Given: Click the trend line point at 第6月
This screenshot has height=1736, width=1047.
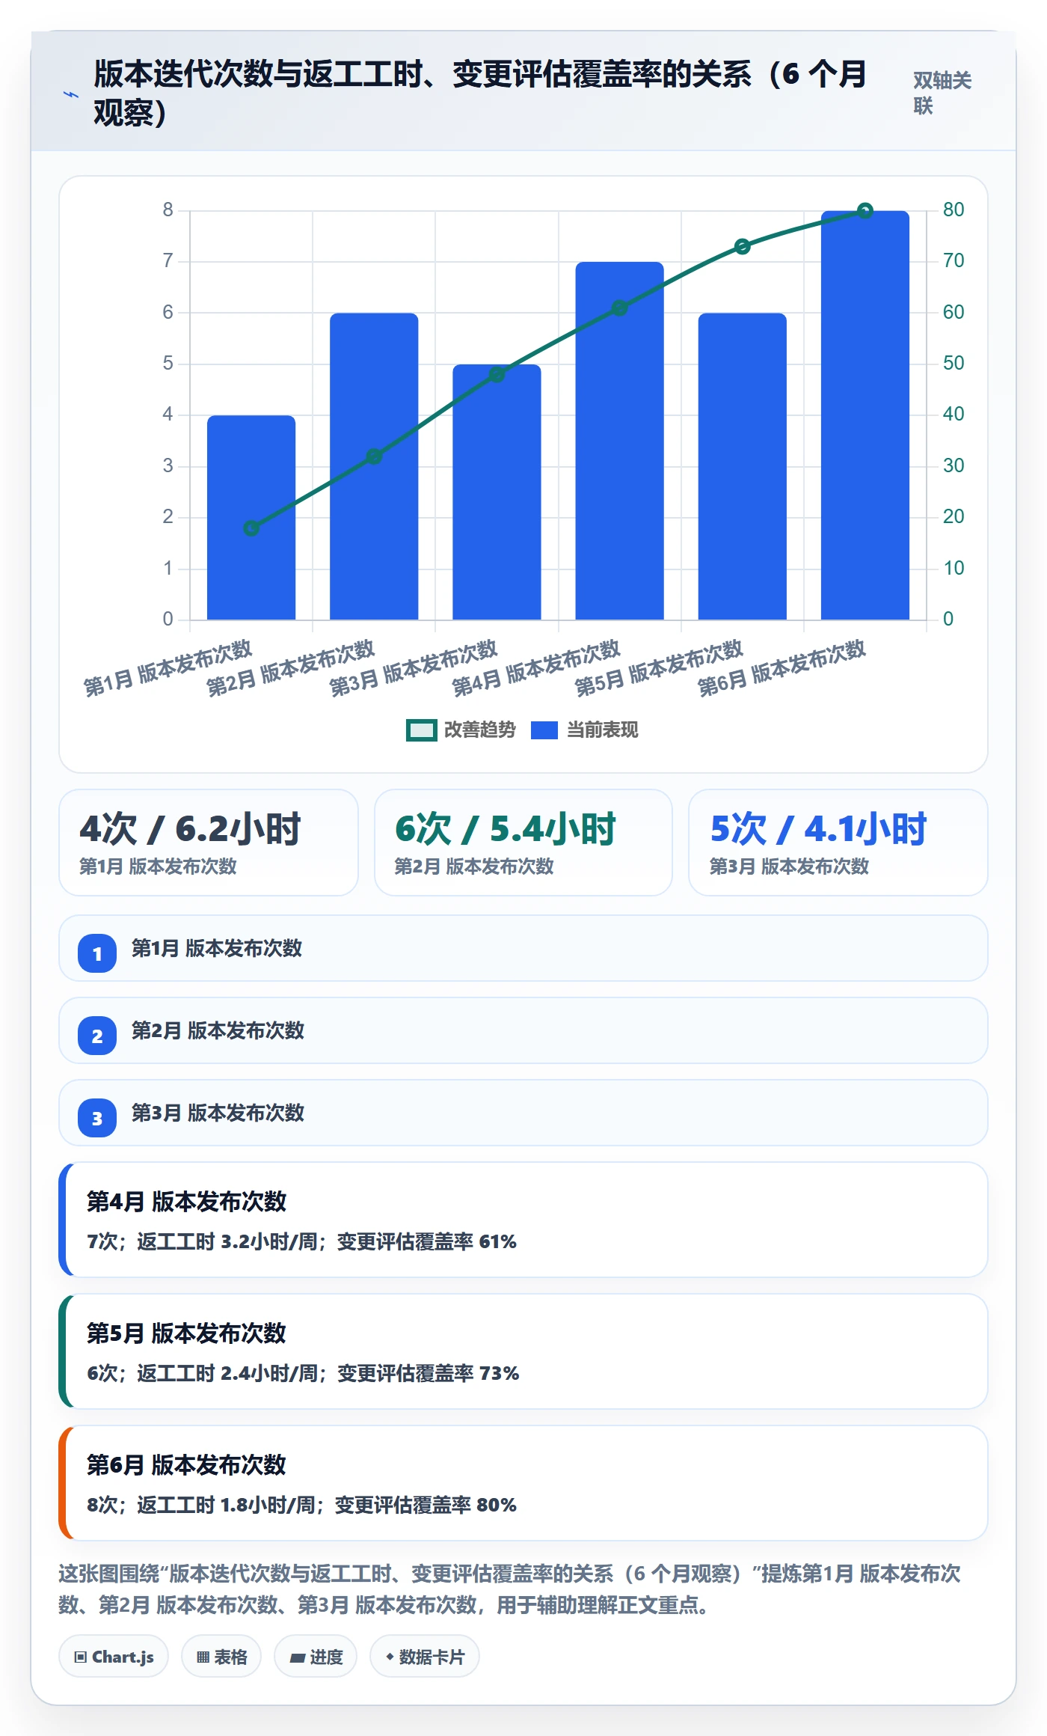Looking at the screenshot, I should point(865,211).
